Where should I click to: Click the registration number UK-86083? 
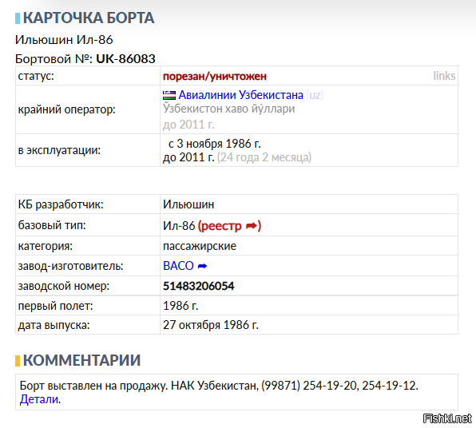tap(125, 59)
